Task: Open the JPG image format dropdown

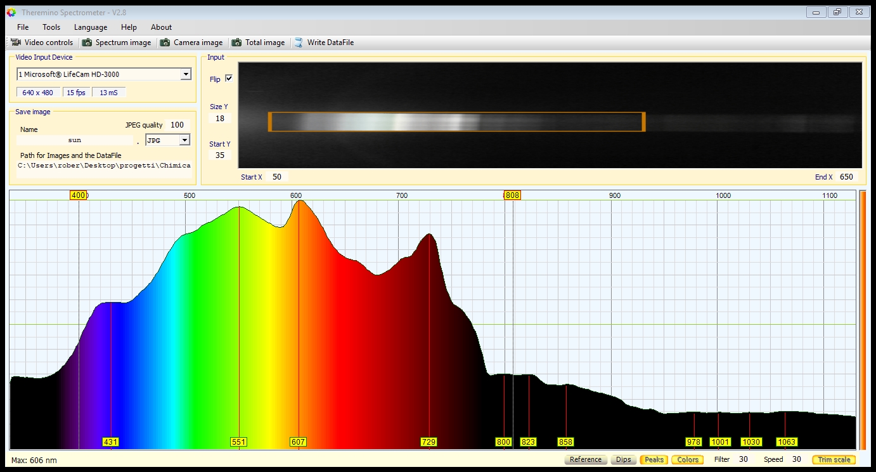Action: pos(184,140)
